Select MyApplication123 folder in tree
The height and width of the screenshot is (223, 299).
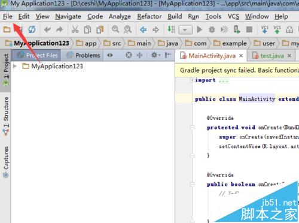(53, 66)
